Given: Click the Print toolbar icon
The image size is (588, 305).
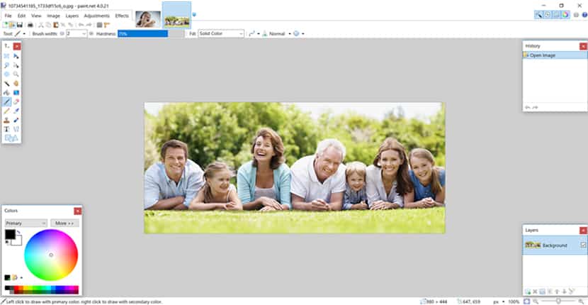Looking at the screenshot, I should pos(30,25).
